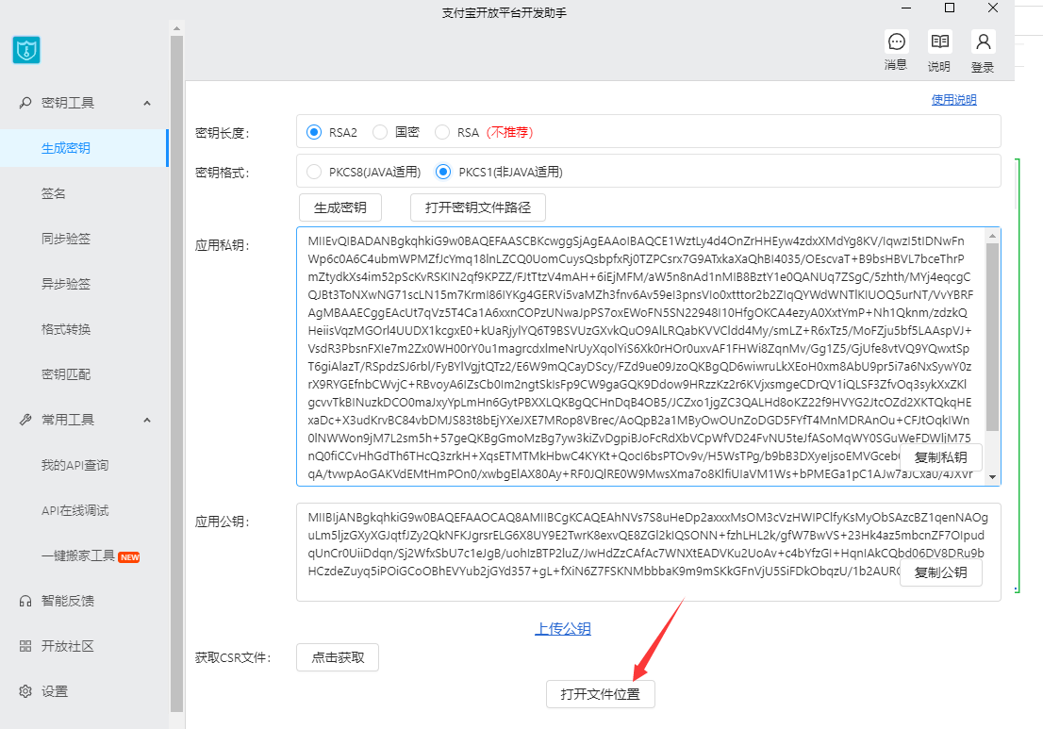
Task: Click the 登录 user icon
Action: point(983,42)
